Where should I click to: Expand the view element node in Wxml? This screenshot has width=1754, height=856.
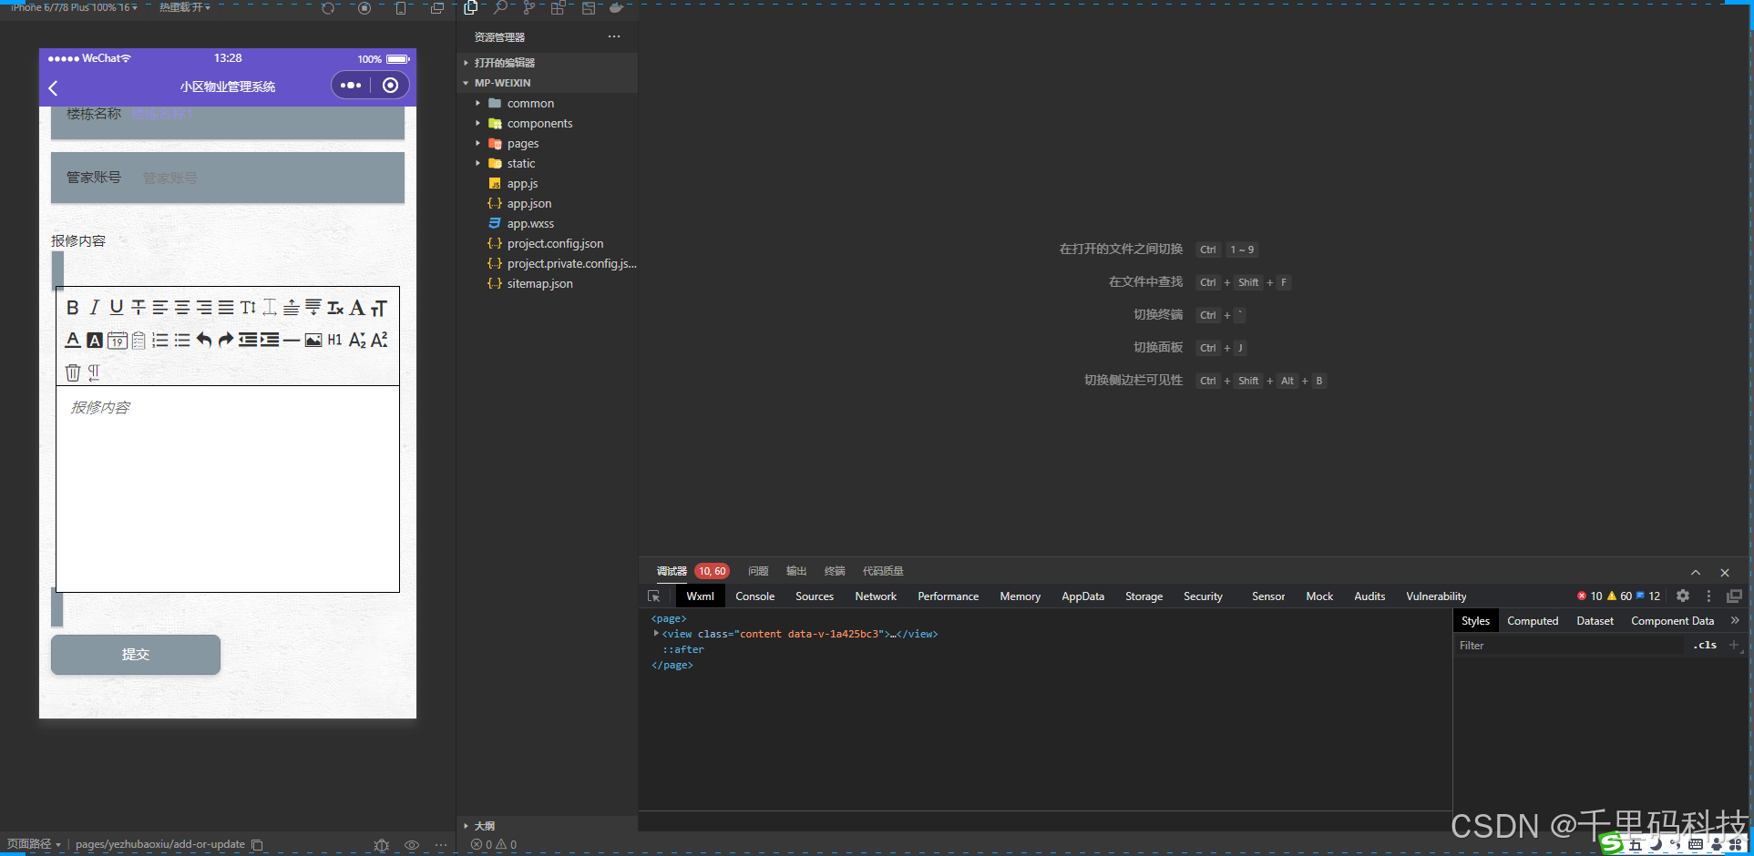coord(656,634)
